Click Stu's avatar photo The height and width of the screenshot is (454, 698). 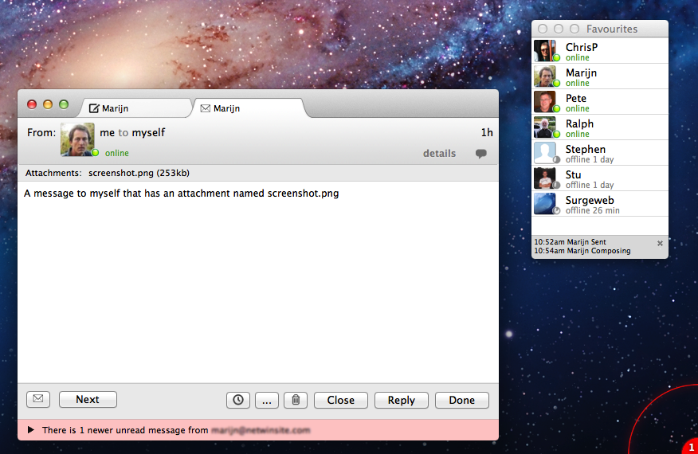point(545,178)
